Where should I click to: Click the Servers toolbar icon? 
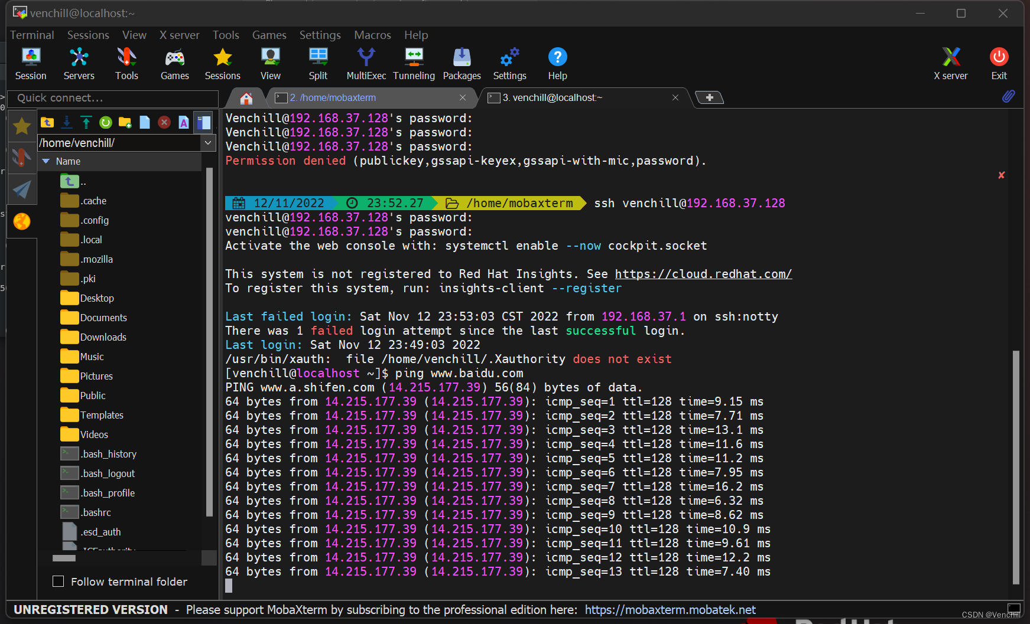[x=79, y=64]
